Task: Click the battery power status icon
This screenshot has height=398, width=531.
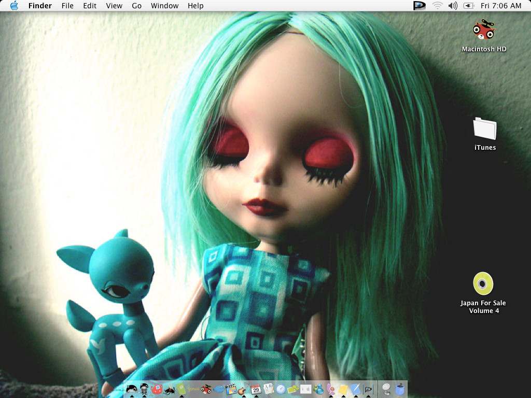Action: click(468, 6)
